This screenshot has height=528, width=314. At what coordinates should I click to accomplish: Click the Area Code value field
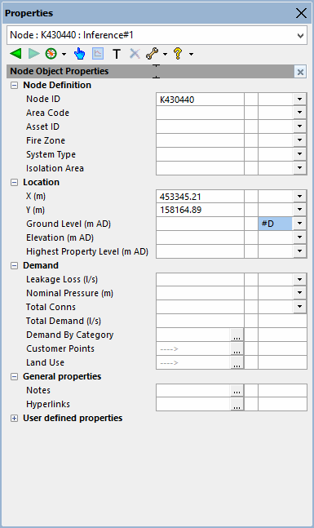pyautogui.click(x=200, y=113)
